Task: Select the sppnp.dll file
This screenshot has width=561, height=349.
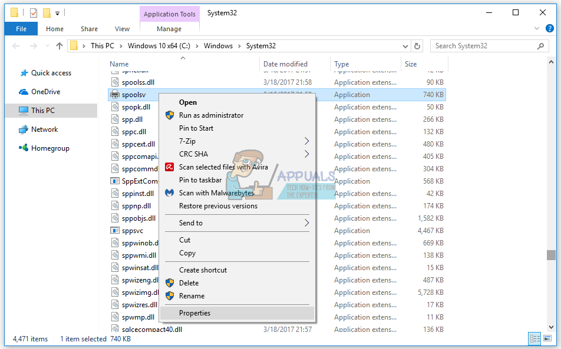Action: [x=136, y=206]
